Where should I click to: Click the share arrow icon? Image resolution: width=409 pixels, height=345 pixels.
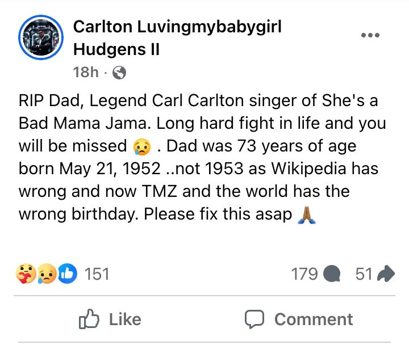tap(386, 274)
